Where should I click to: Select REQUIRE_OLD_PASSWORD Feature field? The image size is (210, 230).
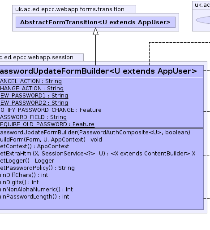[x=47, y=124]
